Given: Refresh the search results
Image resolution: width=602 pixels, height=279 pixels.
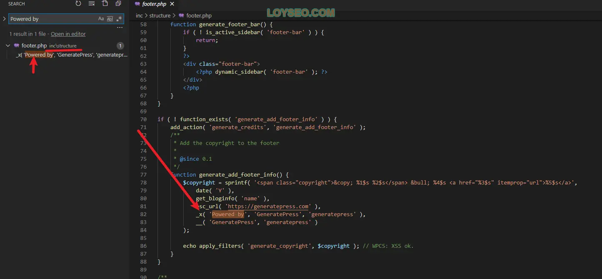Looking at the screenshot, I should point(78,4).
